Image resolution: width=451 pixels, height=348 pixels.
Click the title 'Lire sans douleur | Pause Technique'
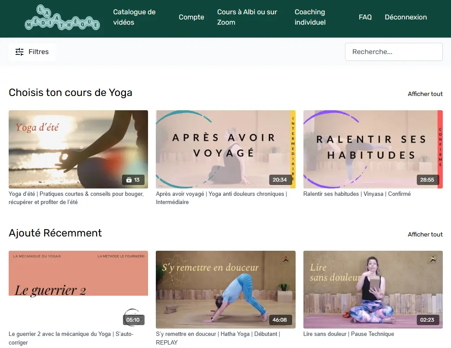(x=348, y=334)
